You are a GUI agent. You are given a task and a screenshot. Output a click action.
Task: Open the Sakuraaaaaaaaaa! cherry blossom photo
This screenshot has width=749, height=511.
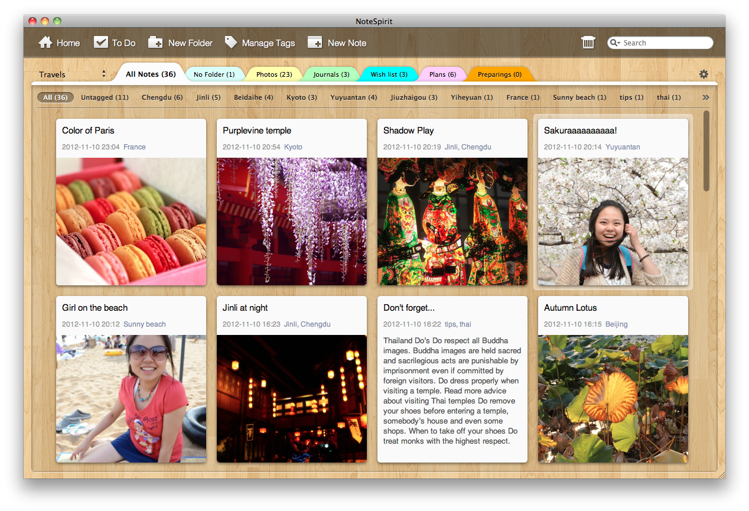(x=613, y=222)
